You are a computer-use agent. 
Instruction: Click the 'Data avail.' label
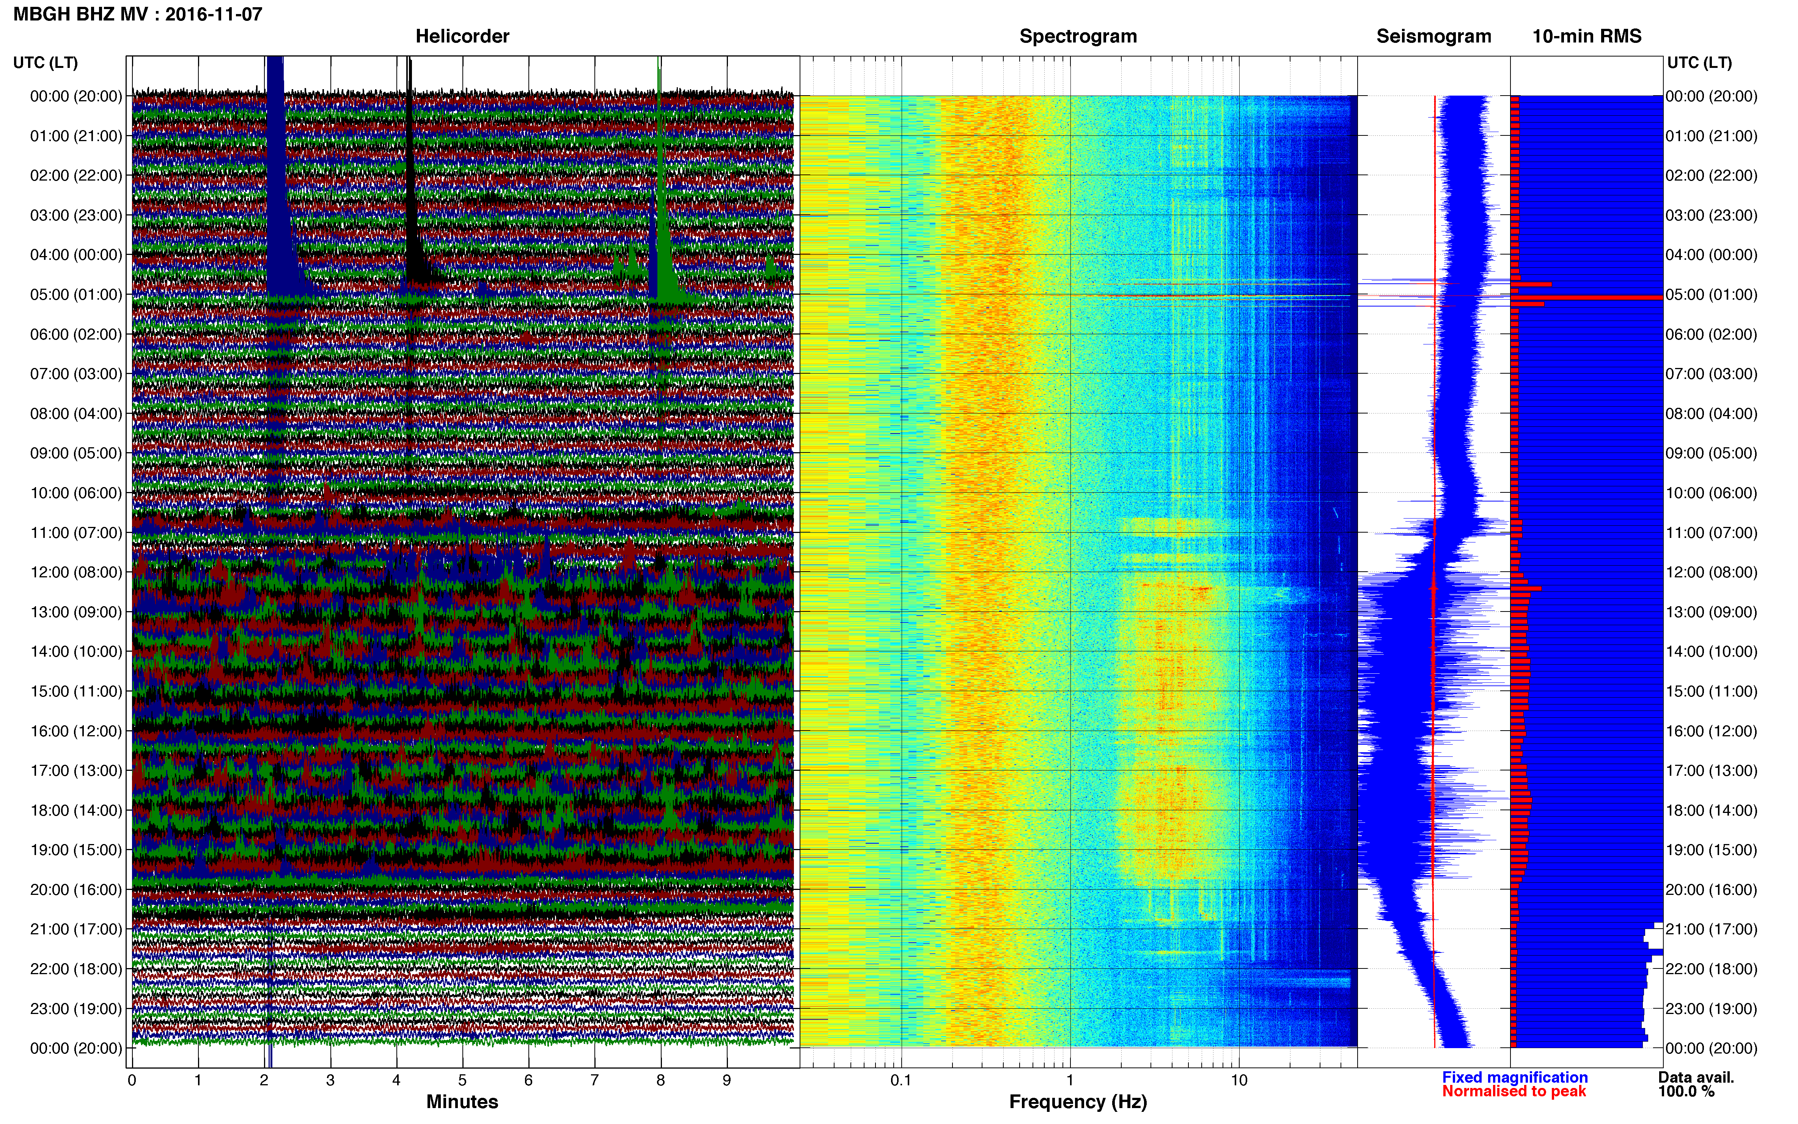1696,1077
